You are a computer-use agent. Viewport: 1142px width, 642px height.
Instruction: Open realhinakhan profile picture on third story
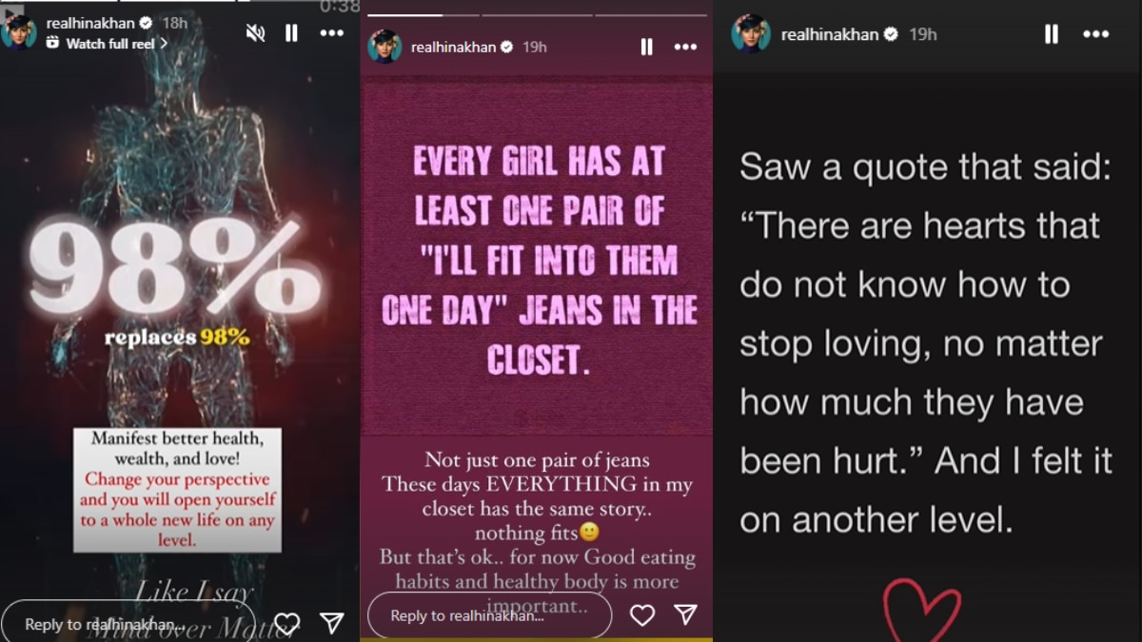[750, 33]
